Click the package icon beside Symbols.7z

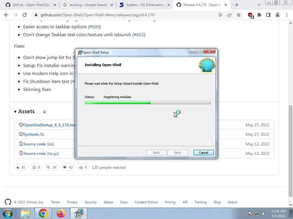pyautogui.click(x=21, y=134)
